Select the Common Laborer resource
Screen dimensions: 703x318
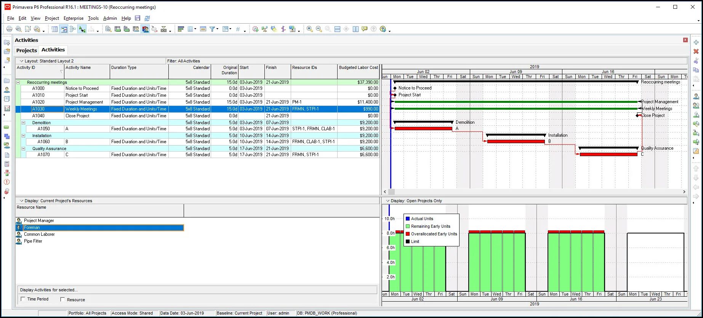(39, 234)
